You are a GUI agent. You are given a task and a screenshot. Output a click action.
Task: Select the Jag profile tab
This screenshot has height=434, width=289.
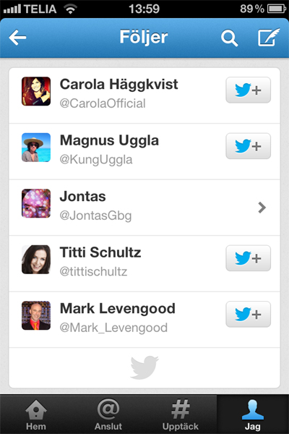click(x=252, y=414)
